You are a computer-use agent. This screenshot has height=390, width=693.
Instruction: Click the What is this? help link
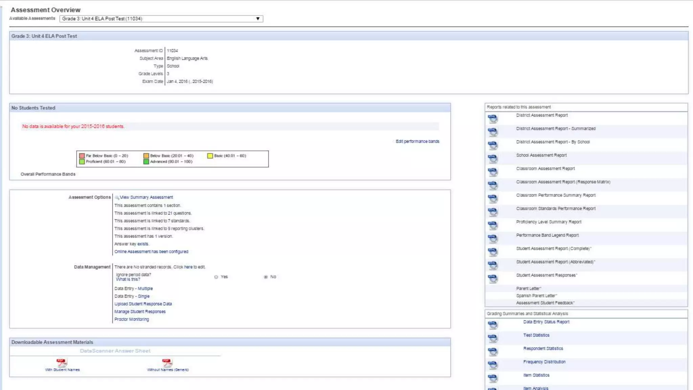[128, 279]
